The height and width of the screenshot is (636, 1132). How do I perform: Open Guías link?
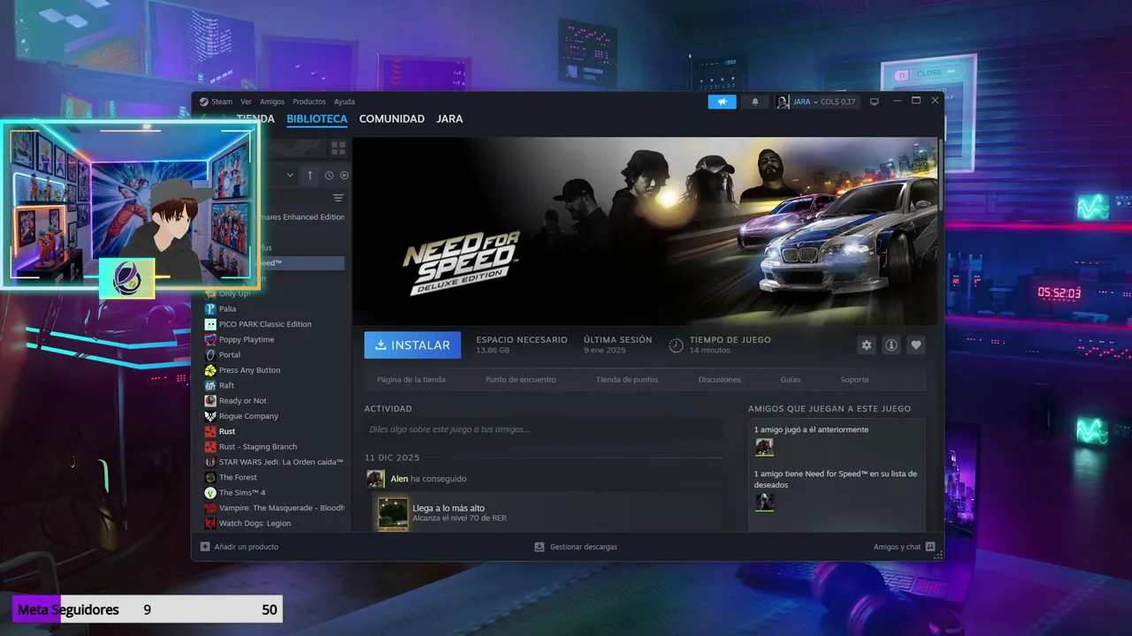[x=791, y=380]
